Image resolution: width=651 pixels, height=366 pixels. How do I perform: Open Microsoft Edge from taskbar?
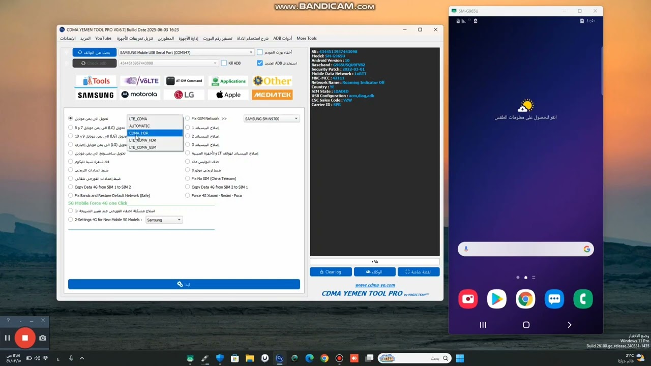click(x=309, y=358)
